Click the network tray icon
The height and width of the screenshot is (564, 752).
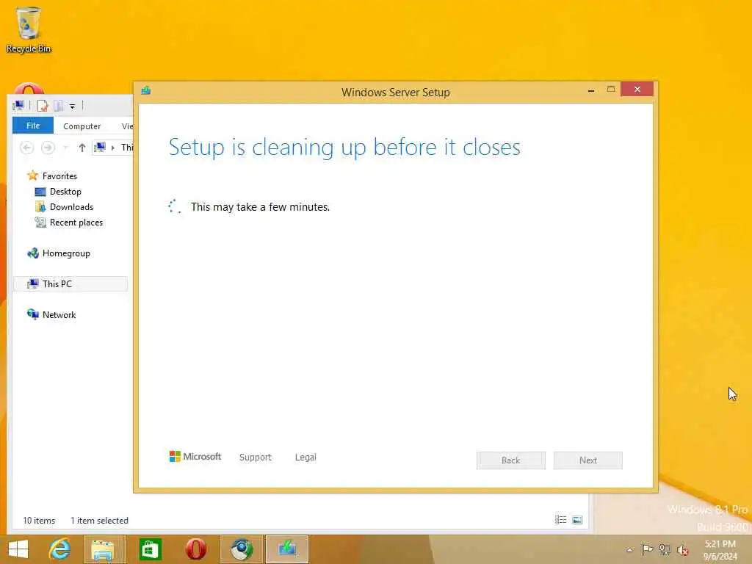pos(665,549)
